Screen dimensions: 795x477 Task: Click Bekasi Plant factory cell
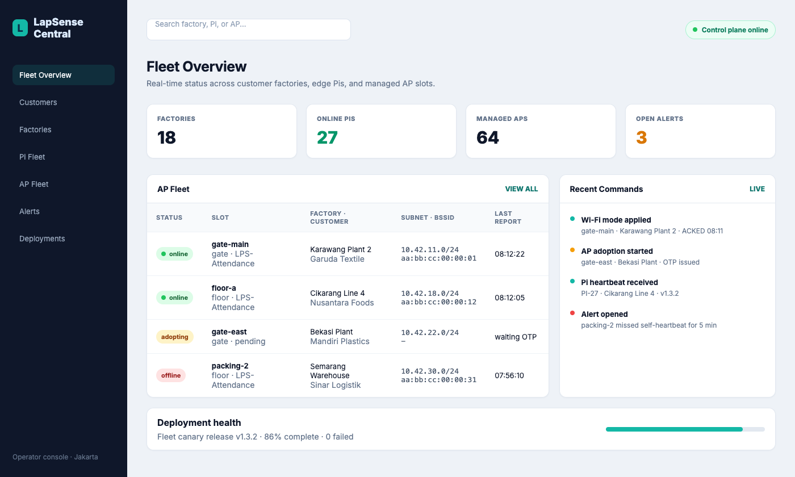(x=332, y=332)
